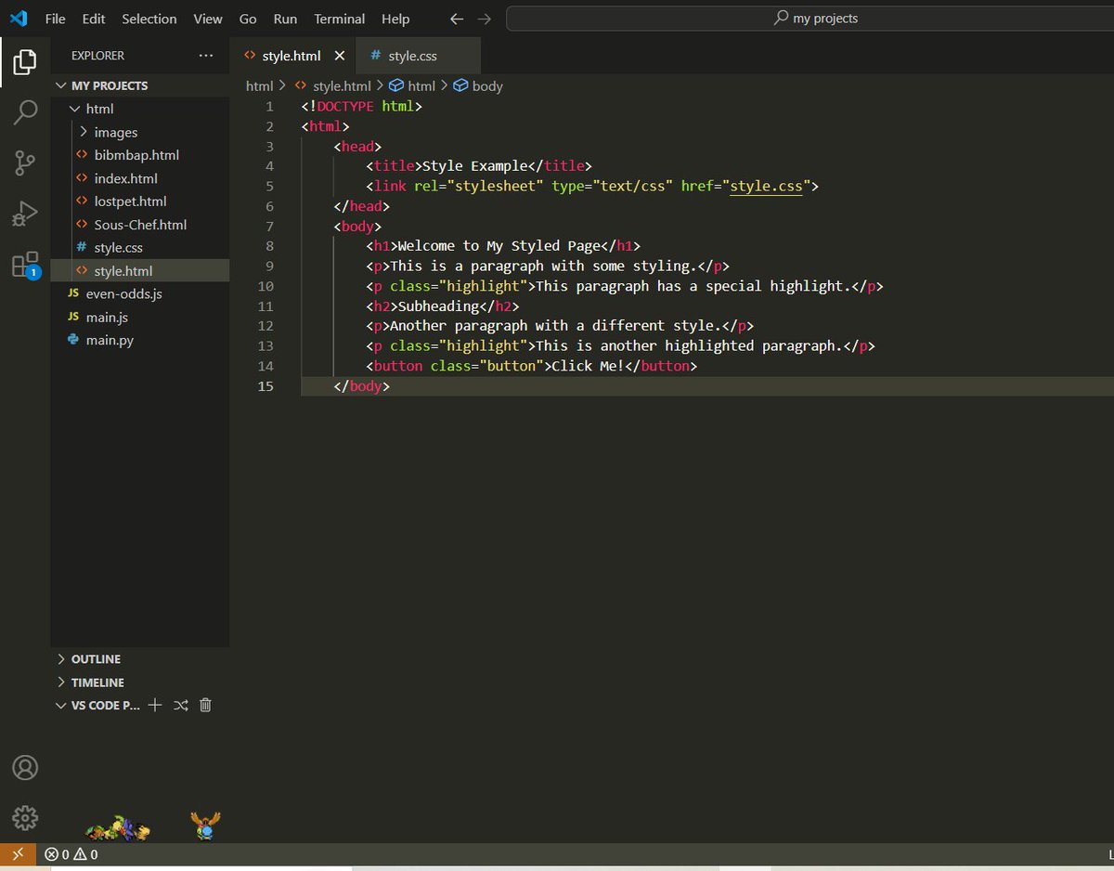This screenshot has height=871, width=1114.
Task: Open the Accounts icon above the settings gear
Action: click(24, 768)
